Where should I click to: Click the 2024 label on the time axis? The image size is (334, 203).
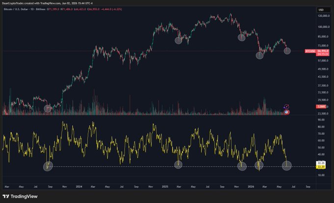pyautogui.click(x=79, y=187)
